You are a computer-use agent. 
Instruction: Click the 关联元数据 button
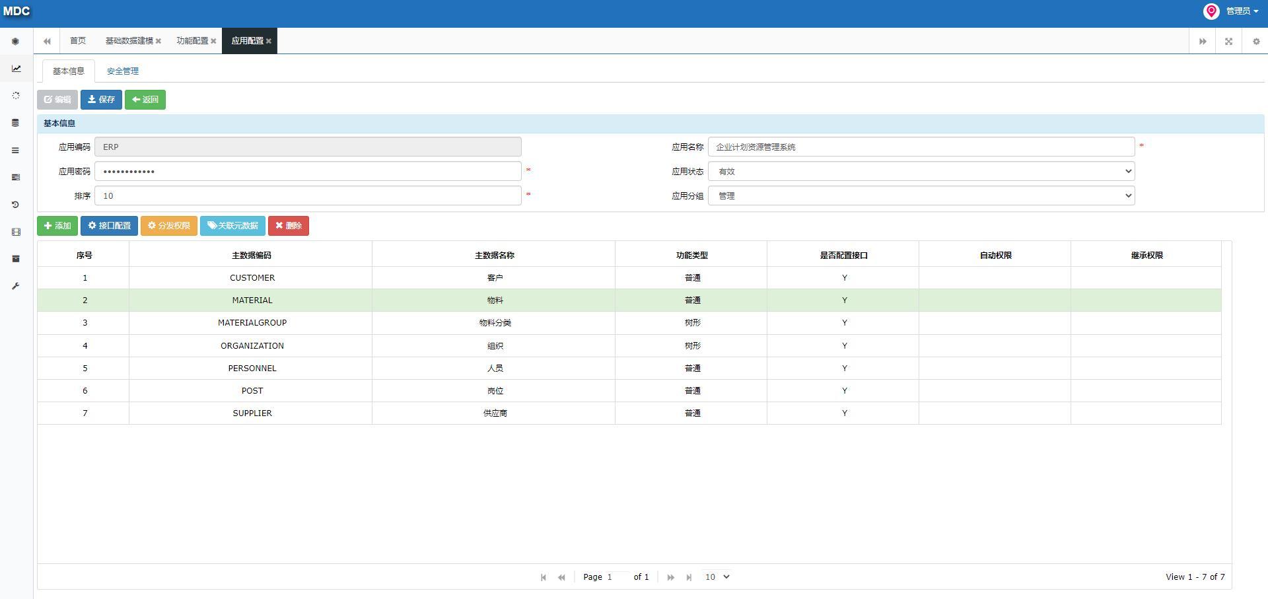click(x=232, y=226)
